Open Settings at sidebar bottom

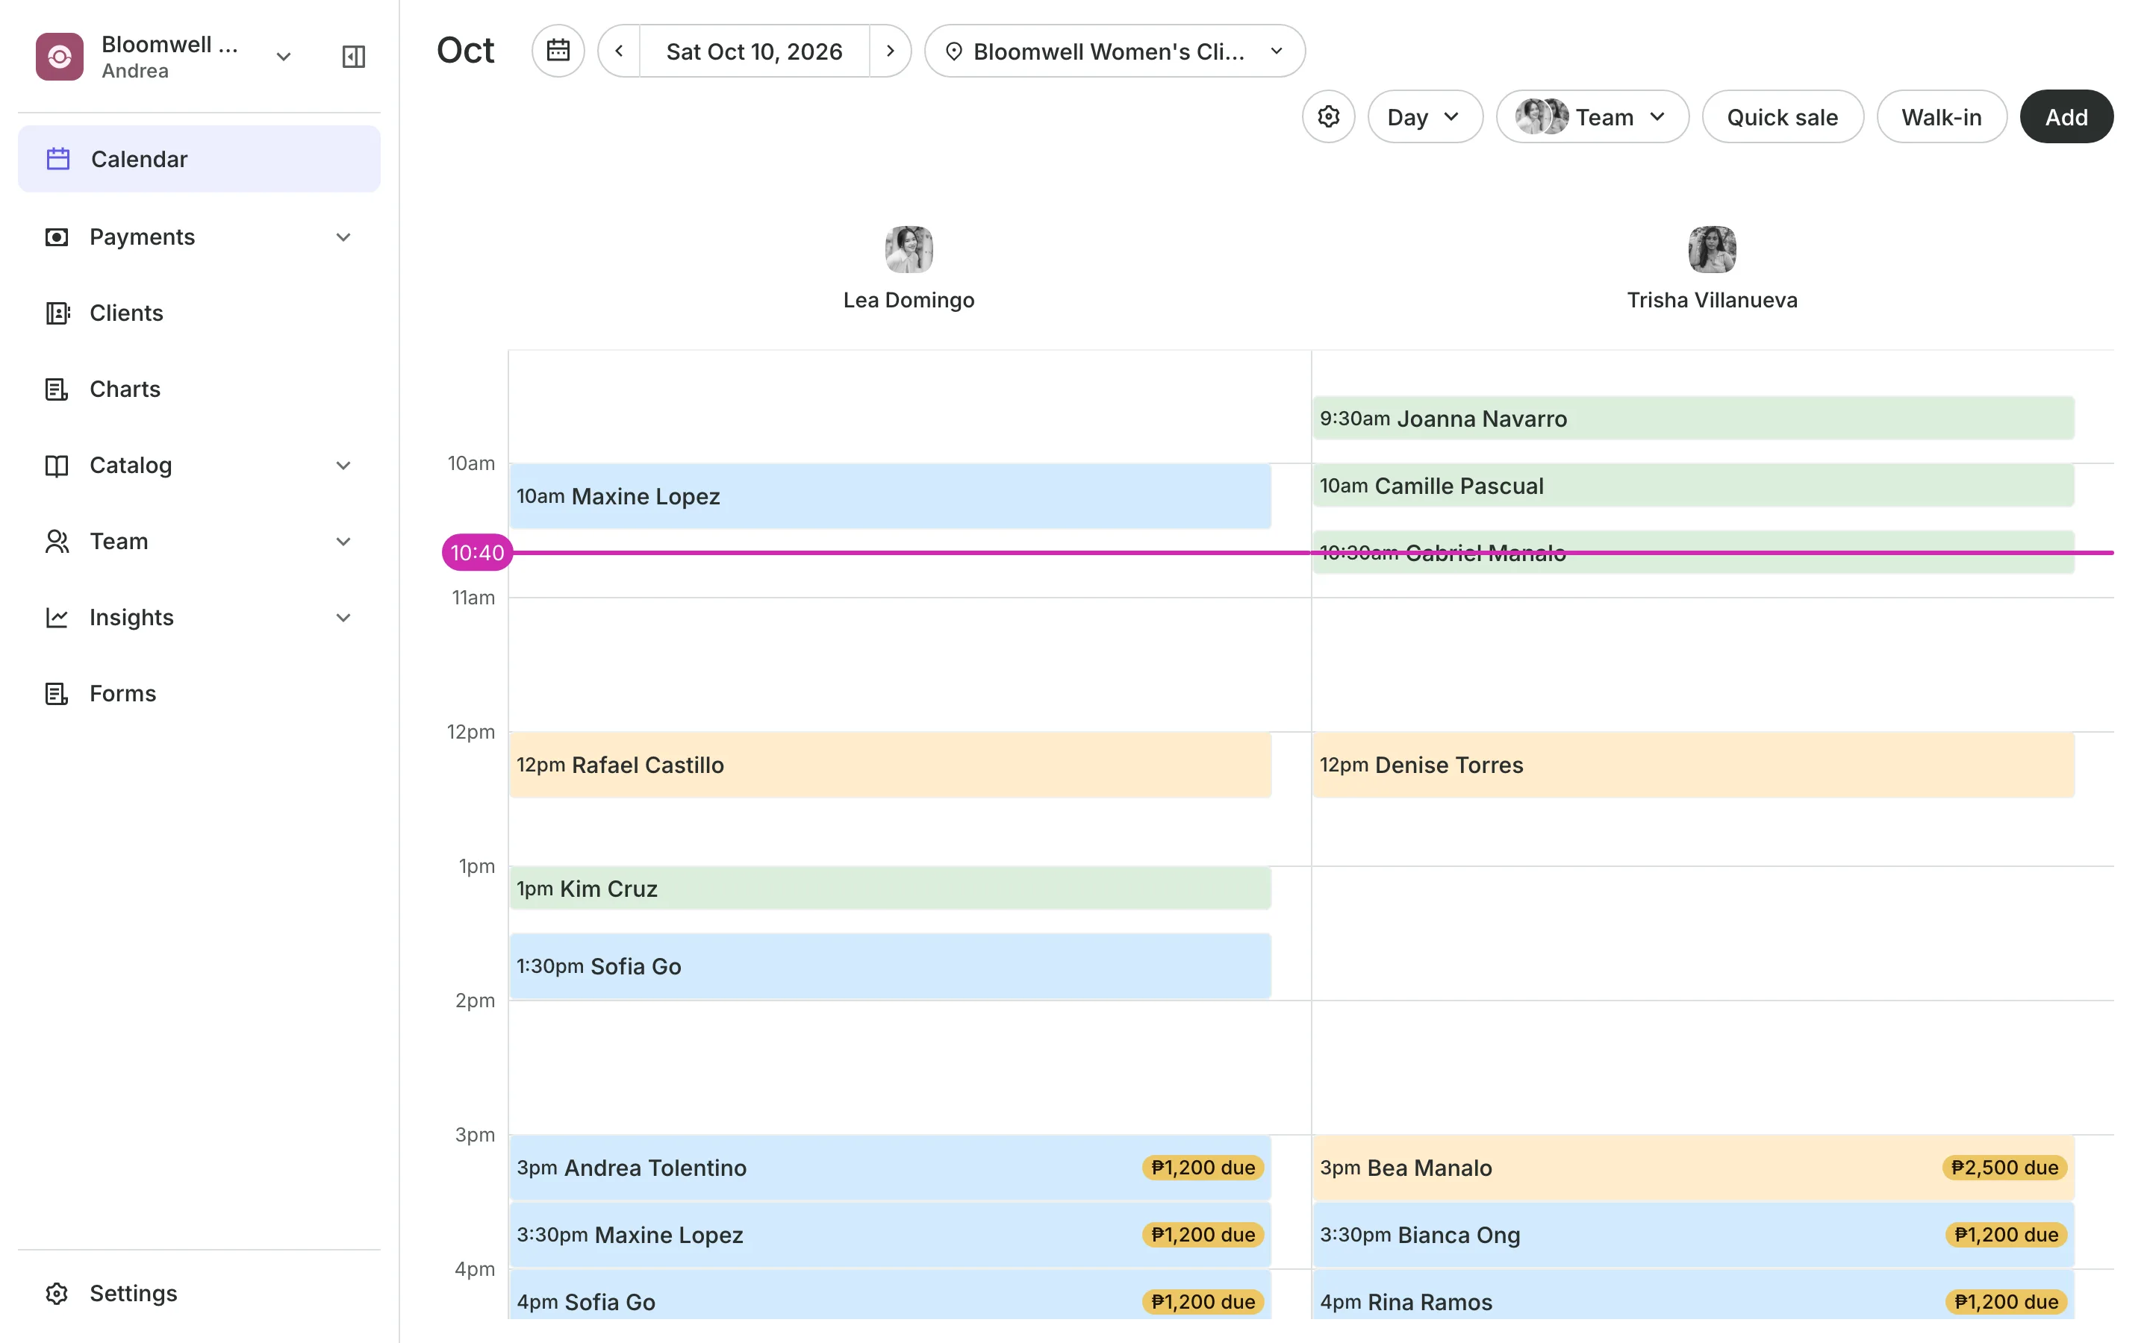click(x=199, y=1293)
